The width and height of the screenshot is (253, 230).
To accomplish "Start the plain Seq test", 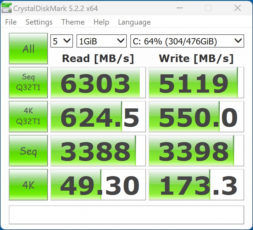I will [28, 151].
